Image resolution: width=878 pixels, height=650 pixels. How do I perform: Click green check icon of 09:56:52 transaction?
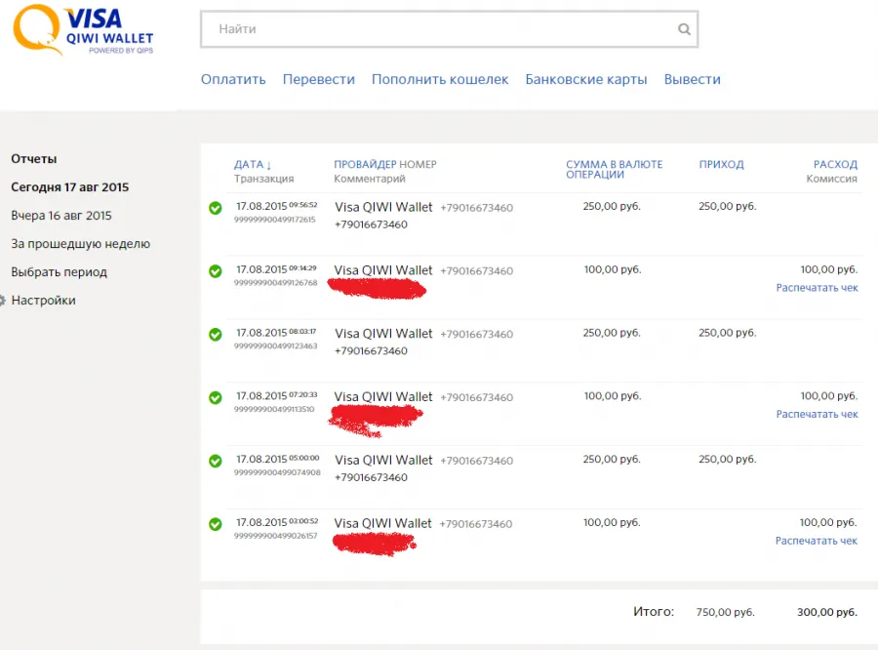point(215,208)
